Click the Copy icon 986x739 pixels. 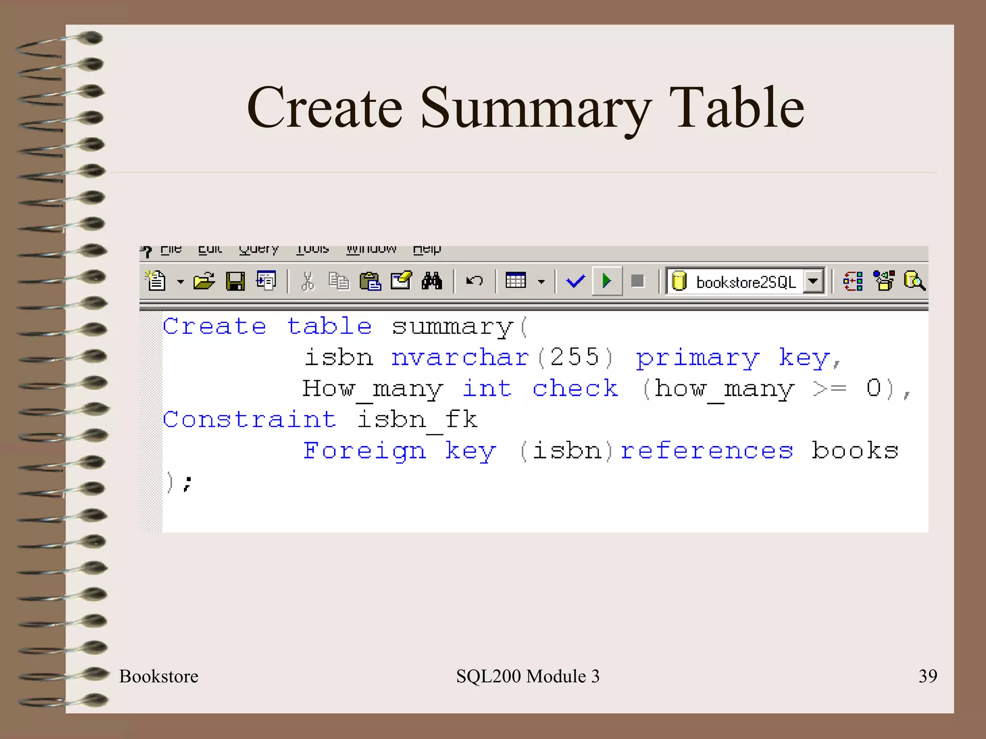[339, 281]
